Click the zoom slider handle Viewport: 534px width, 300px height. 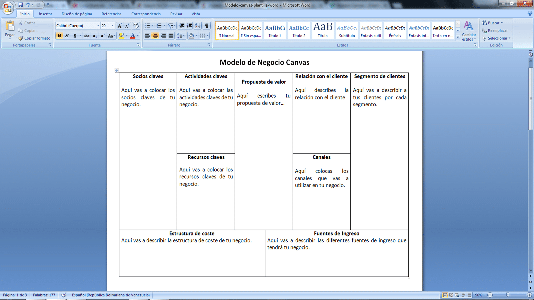(508, 295)
